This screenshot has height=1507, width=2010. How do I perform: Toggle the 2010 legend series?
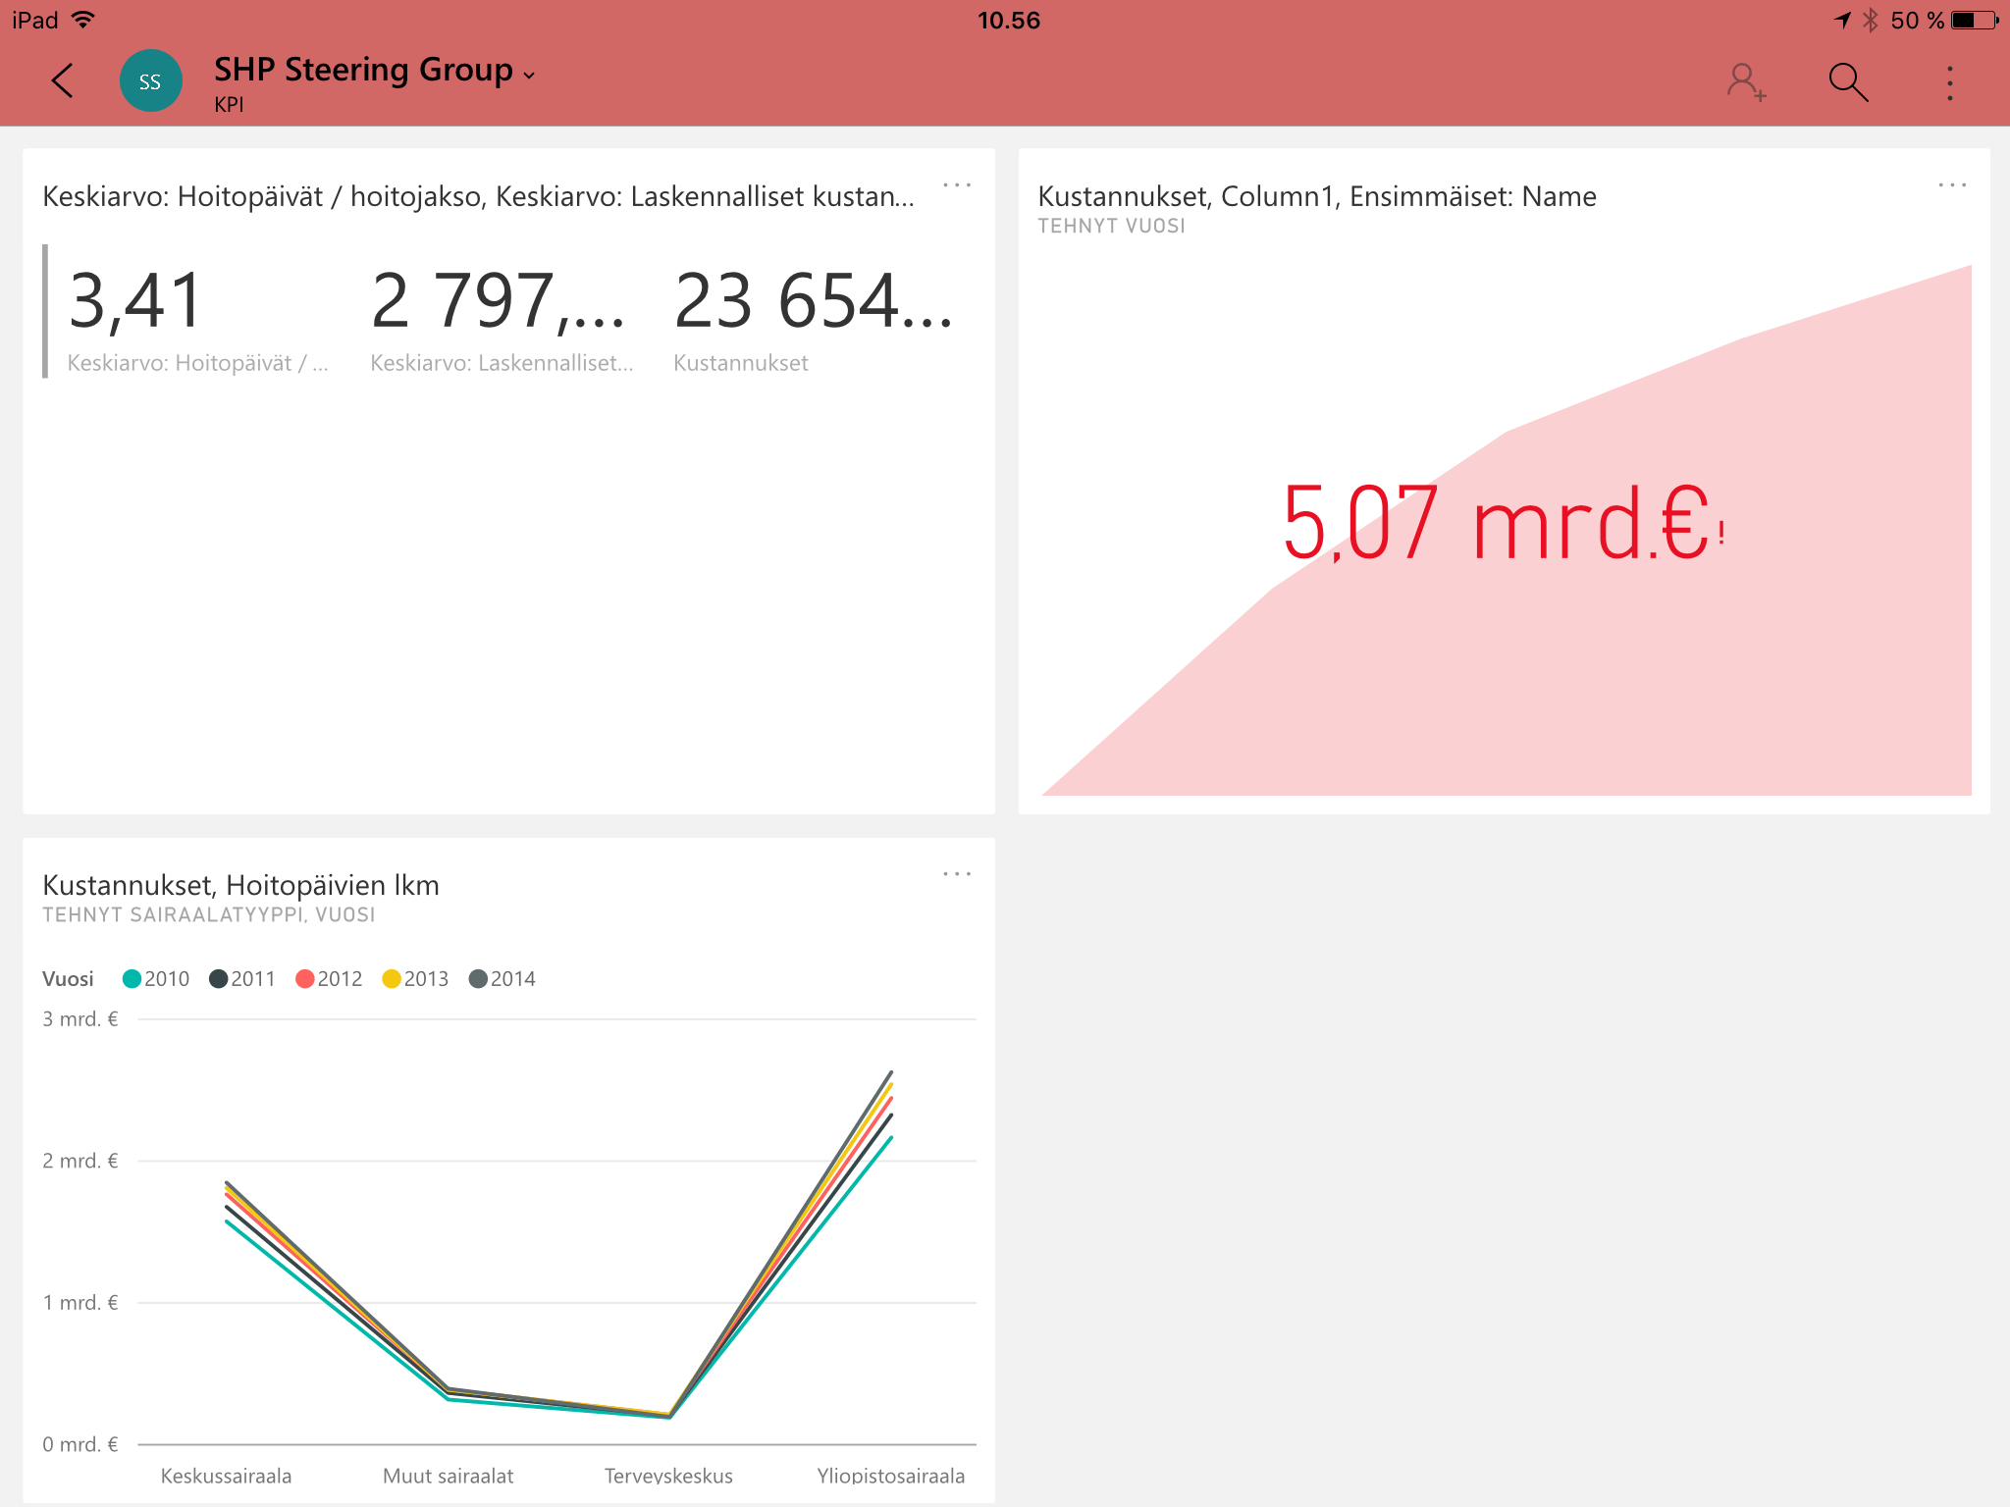click(x=156, y=978)
